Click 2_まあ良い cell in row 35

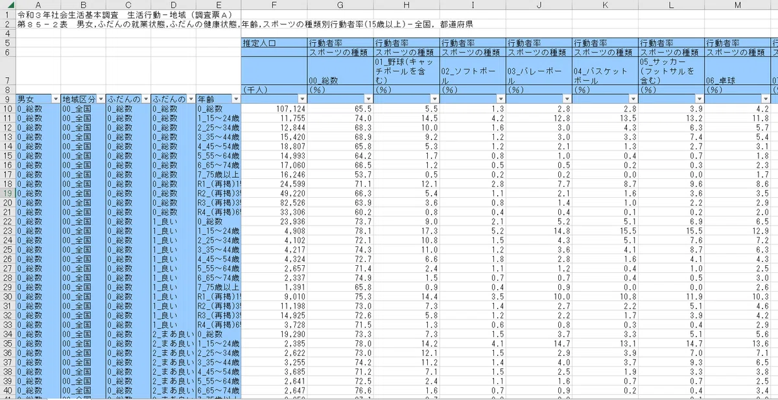173,344
